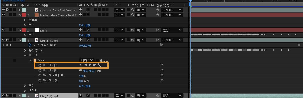This screenshot has height=98, width=303.
Task: Click 다시 설정 for Solid 1 변형
Action: point(85,25)
